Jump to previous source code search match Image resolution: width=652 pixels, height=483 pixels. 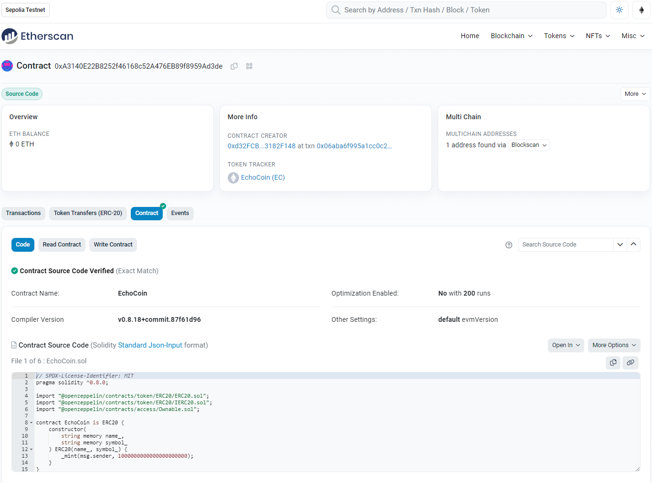click(x=633, y=245)
